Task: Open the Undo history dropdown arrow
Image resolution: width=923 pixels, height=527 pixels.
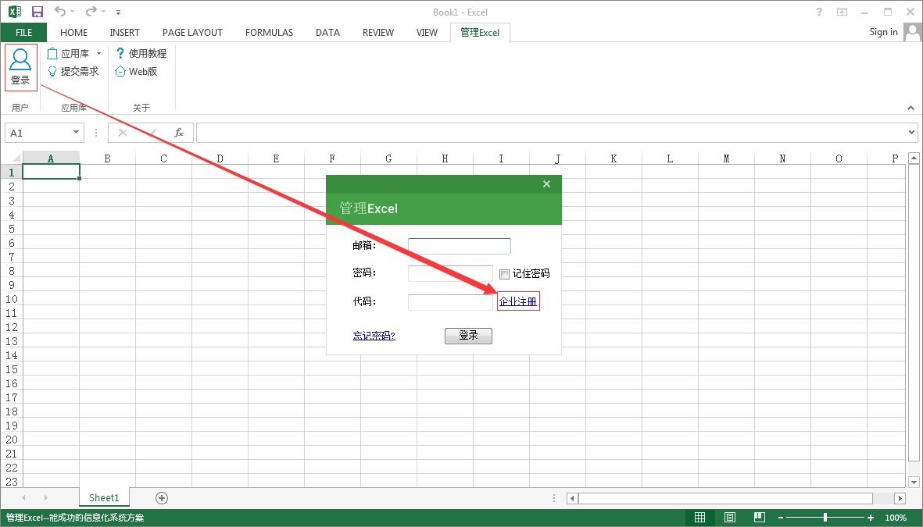Action: (73, 11)
